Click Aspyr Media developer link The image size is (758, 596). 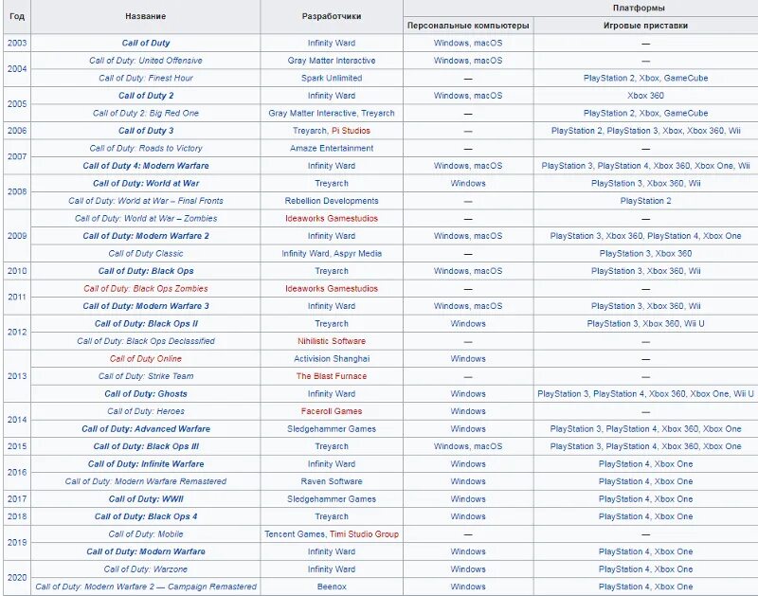coord(357,253)
